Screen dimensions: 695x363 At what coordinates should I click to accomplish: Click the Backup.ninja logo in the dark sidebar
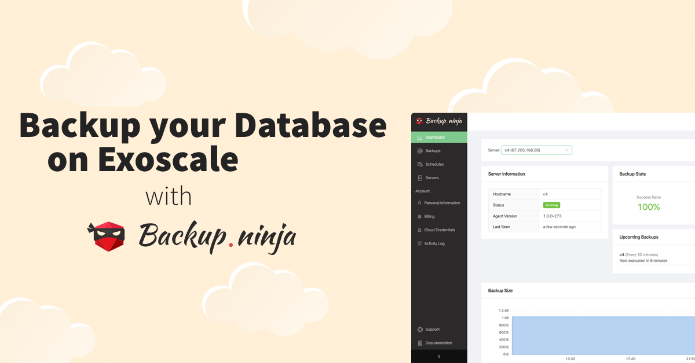(438, 121)
